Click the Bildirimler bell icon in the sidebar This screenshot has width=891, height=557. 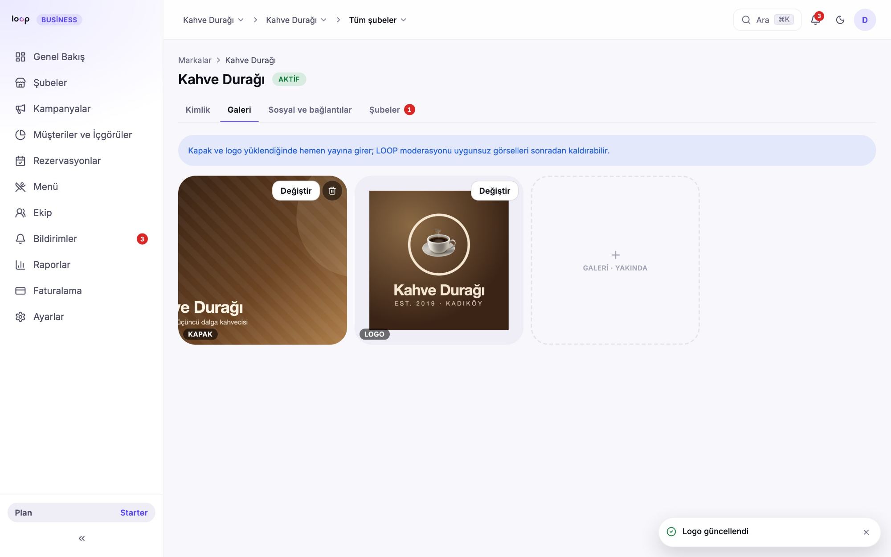(x=20, y=239)
